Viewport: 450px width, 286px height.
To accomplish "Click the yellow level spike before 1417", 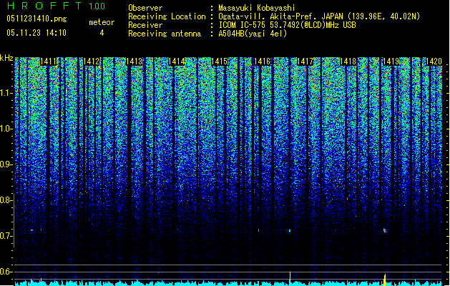I will (x=290, y=279).
